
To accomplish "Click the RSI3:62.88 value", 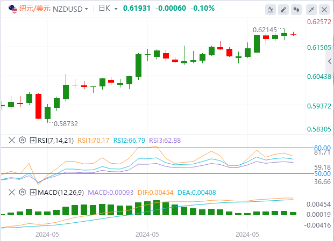I will coord(165,141).
